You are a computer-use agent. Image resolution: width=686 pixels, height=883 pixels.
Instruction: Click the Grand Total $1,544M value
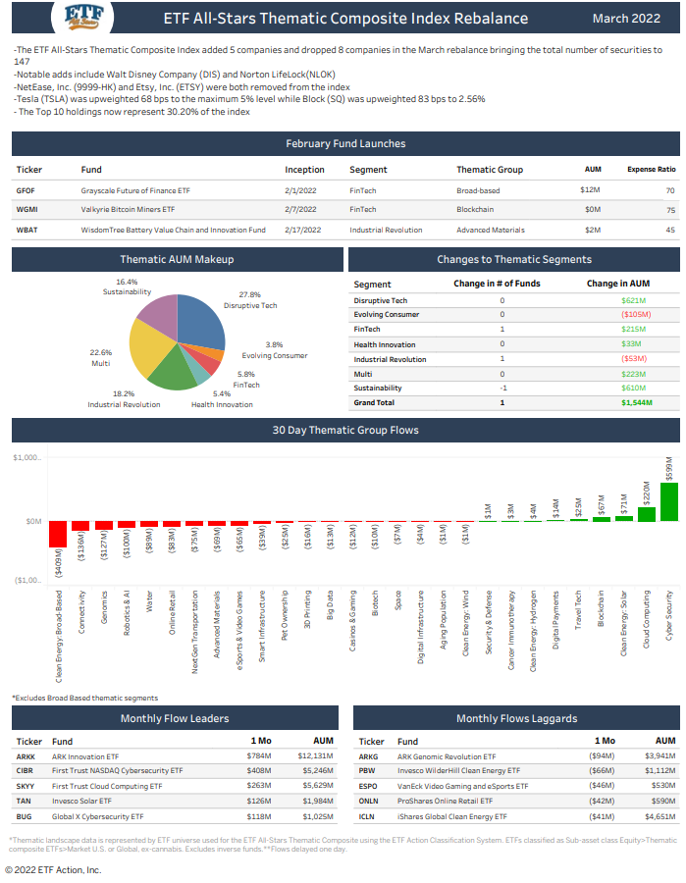636,402
